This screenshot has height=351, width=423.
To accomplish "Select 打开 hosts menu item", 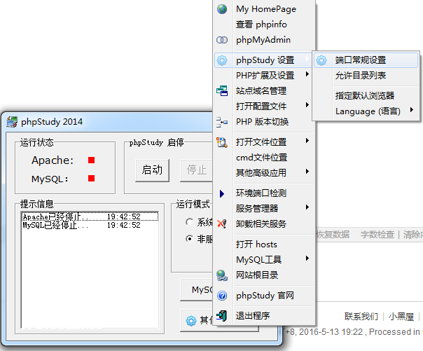I will coord(265,245).
